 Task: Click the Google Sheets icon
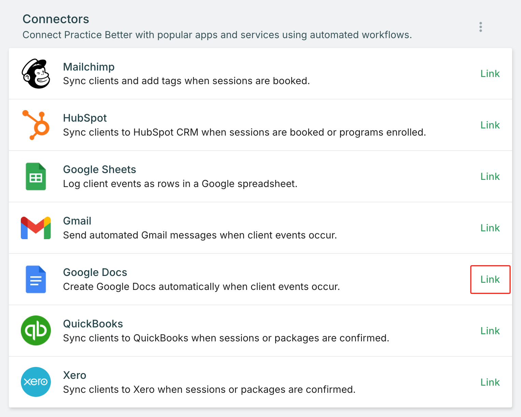(36, 176)
